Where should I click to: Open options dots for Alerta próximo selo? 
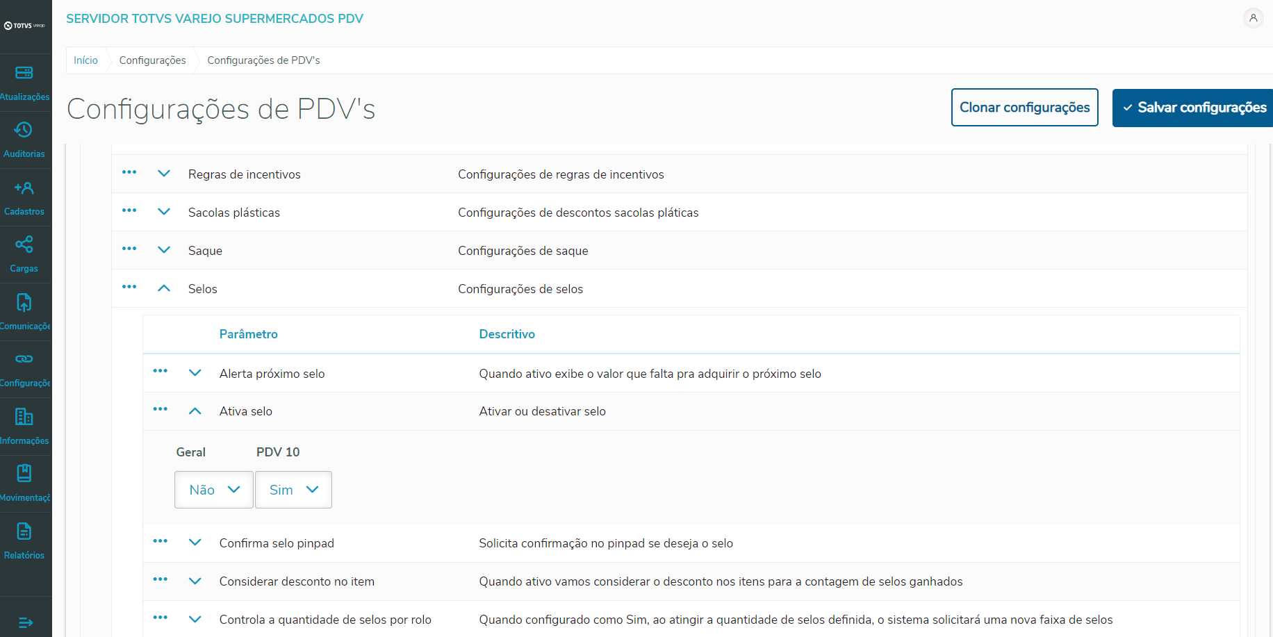click(161, 371)
